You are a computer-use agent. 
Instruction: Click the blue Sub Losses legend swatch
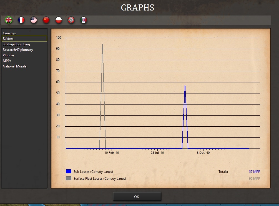pos(69,171)
